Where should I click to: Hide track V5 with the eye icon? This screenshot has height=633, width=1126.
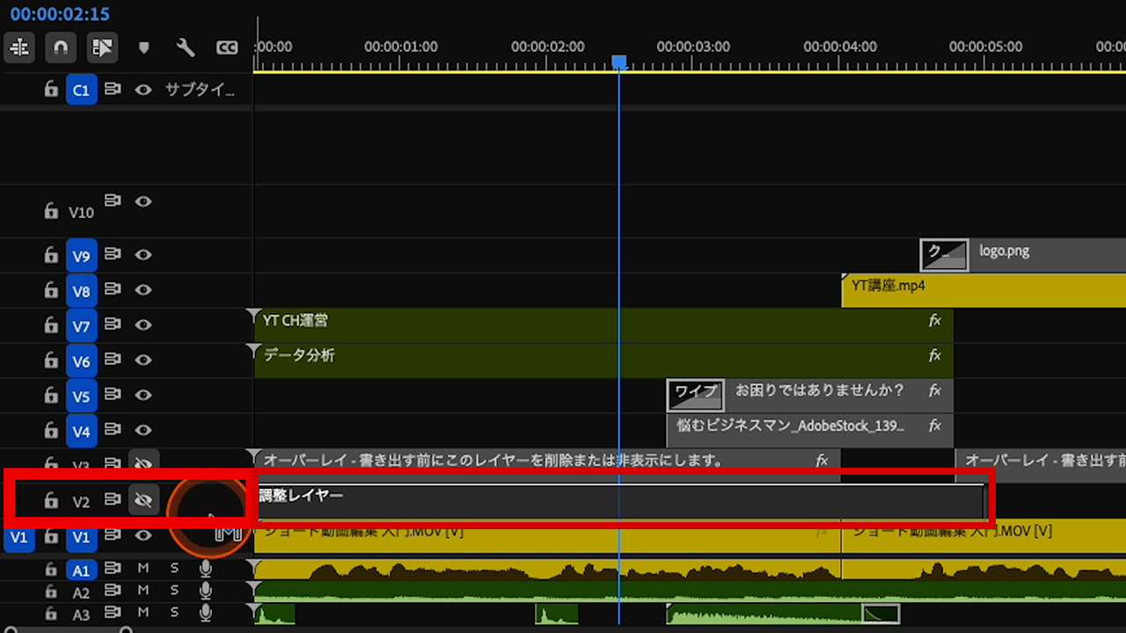point(143,396)
